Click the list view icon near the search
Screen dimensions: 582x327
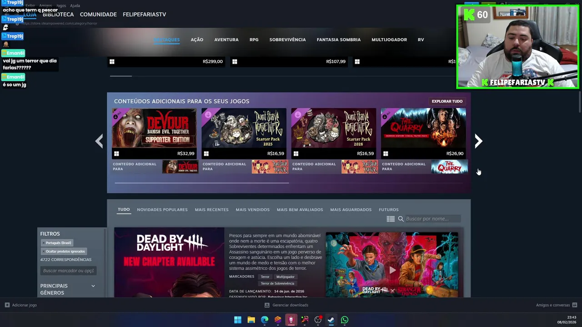(x=391, y=219)
